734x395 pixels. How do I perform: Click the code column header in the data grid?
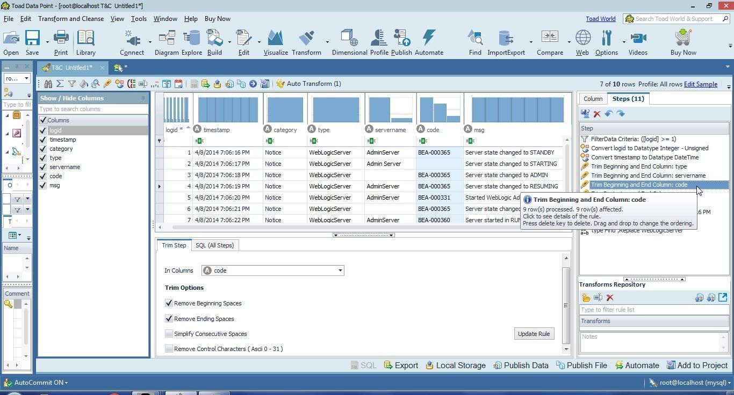tap(440, 130)
